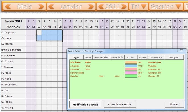Click the 16h00 end time value
The image size is (188, 112).
coord(117,76)
